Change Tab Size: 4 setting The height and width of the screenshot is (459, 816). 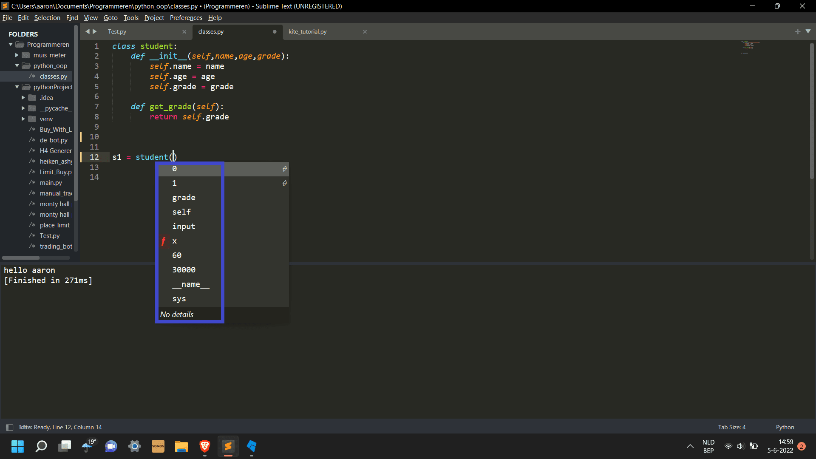click(x=731, y=427)
